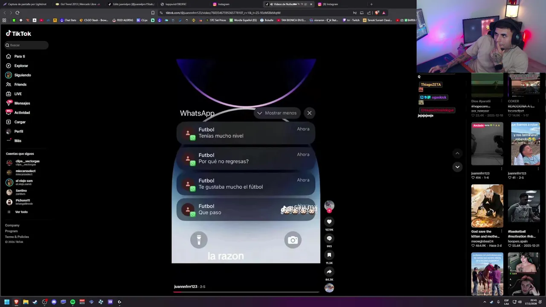
Task: Expand Terms & Policies footer section
Action: click(x=17, y=237)
